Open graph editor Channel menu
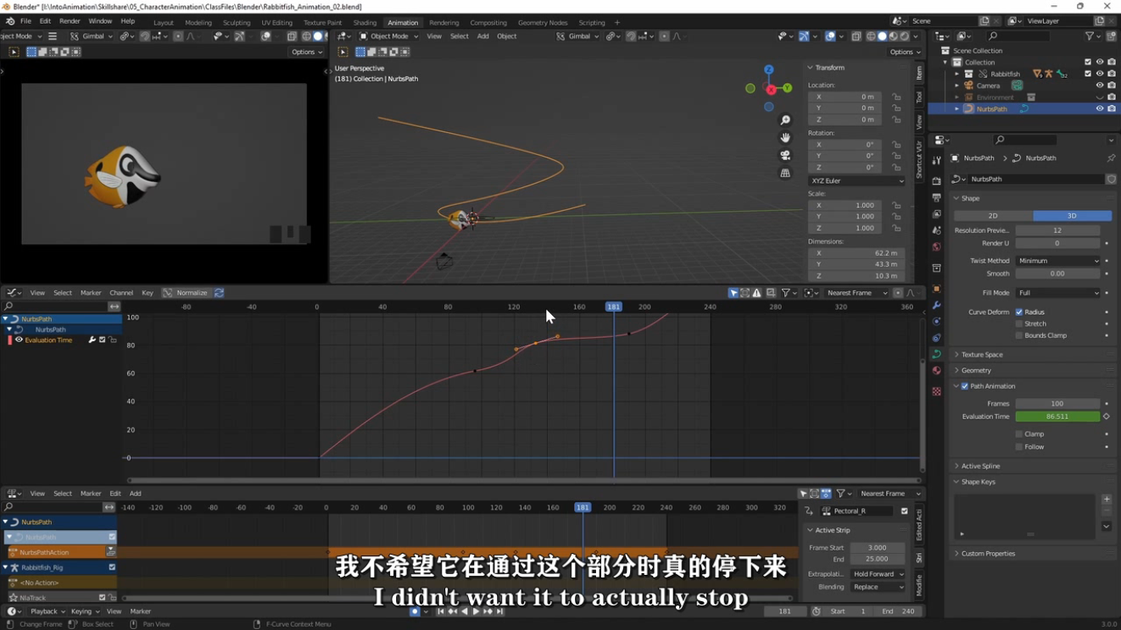The width and height of the screenshot is (1121, 630). (x=121, y=293)
